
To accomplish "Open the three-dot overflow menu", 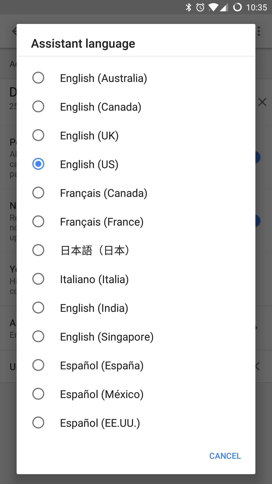I will (x=259, y=31).
